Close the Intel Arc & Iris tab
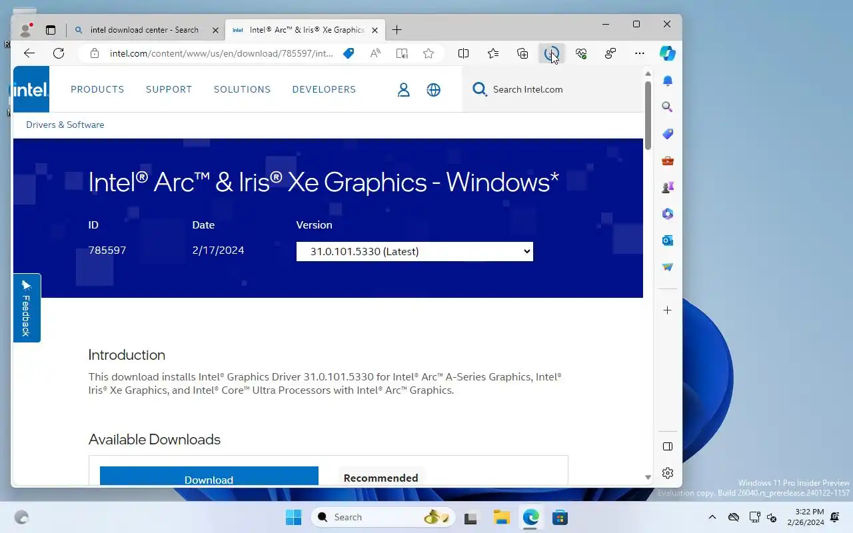853x533 pixels. point(375,30)
